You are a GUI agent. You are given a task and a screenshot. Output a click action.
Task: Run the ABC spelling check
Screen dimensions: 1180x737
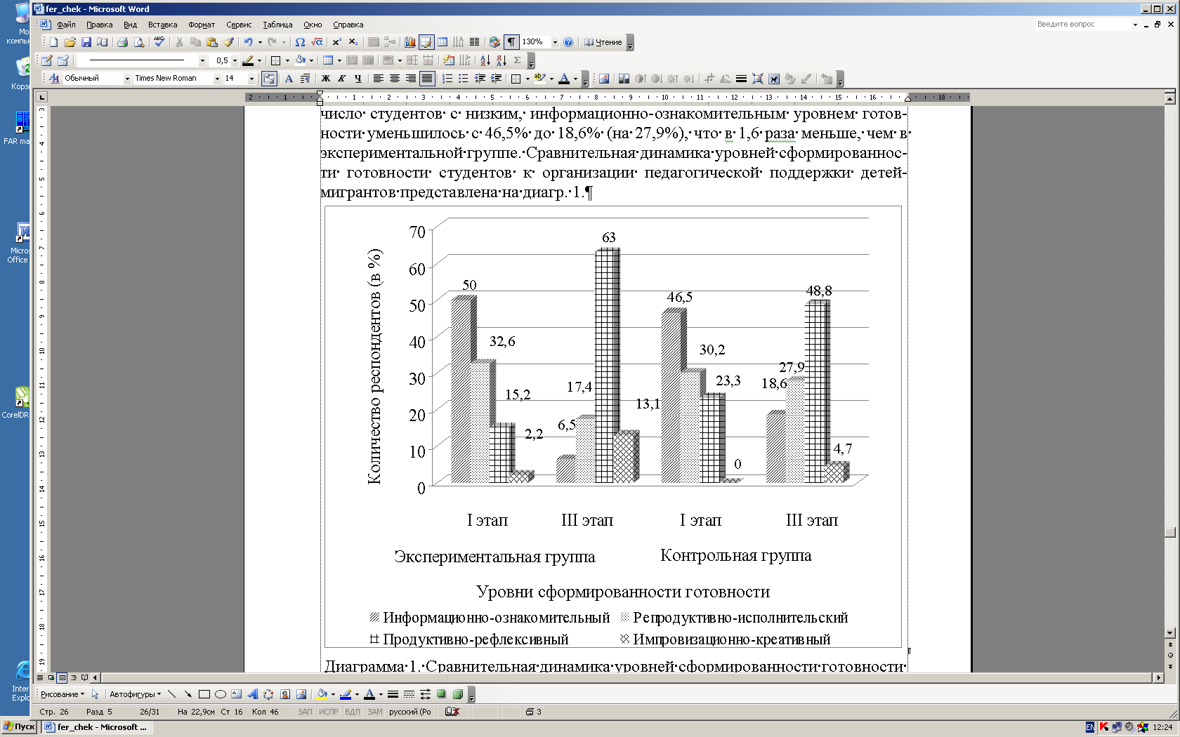pyautogui.click(x=159, y=42)
